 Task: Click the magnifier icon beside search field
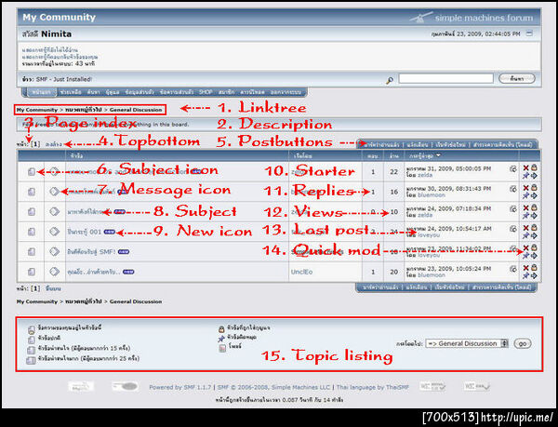(x=390, y=80)
